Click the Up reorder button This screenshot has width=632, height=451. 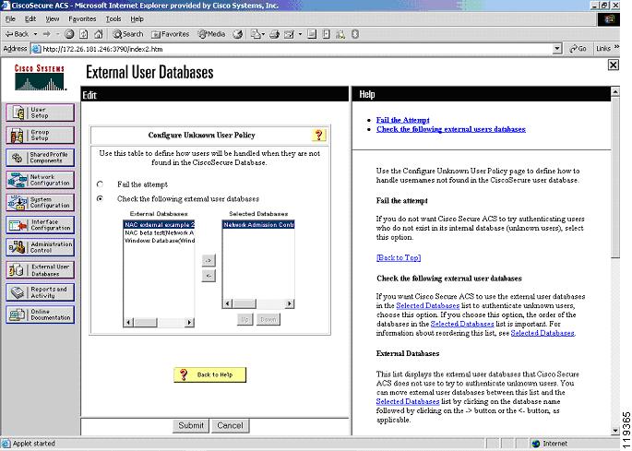[244, 319]
